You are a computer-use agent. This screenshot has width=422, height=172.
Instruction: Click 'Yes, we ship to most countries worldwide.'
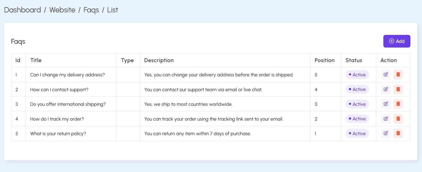point(188,104)
